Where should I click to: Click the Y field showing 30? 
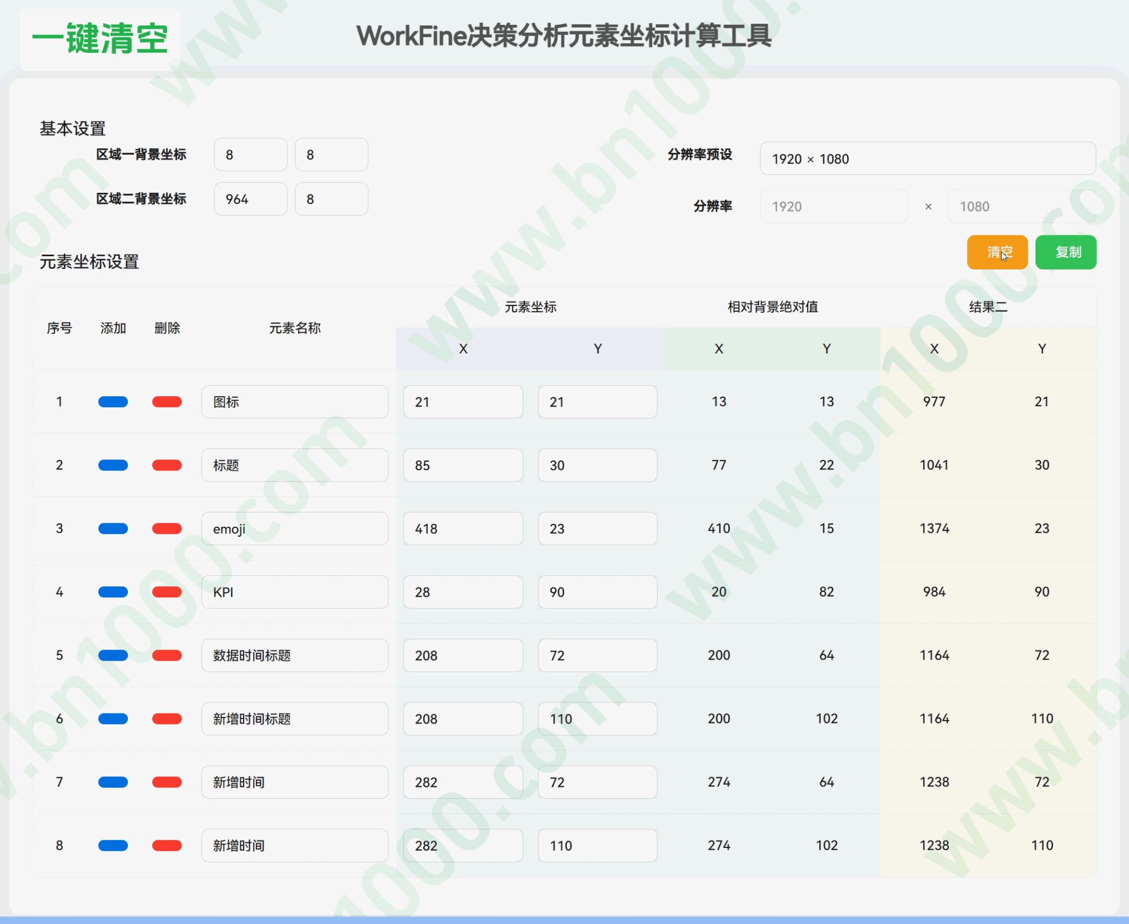pyautogui.click(x=598, y=465)
